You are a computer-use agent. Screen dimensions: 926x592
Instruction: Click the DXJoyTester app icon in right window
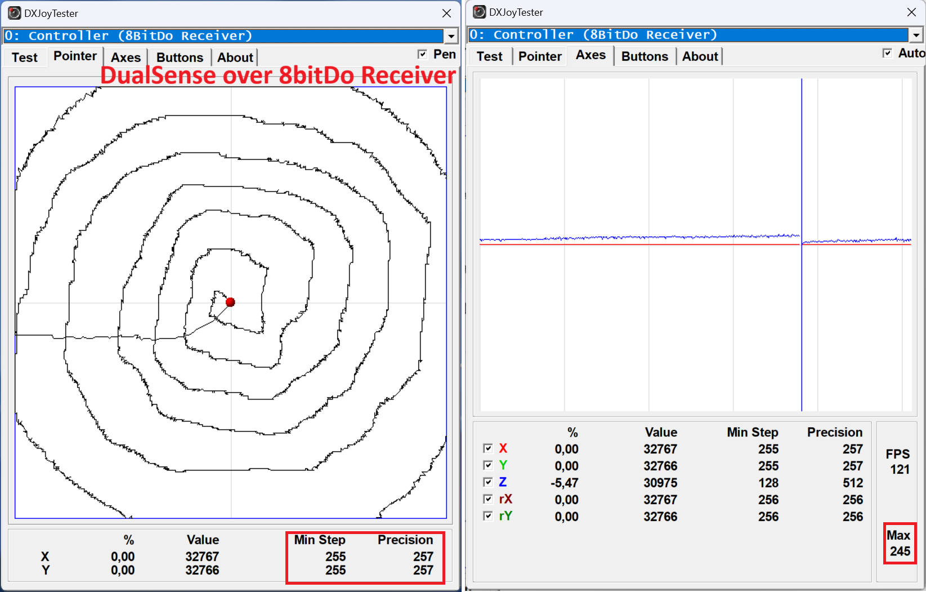tap(480, 12)
